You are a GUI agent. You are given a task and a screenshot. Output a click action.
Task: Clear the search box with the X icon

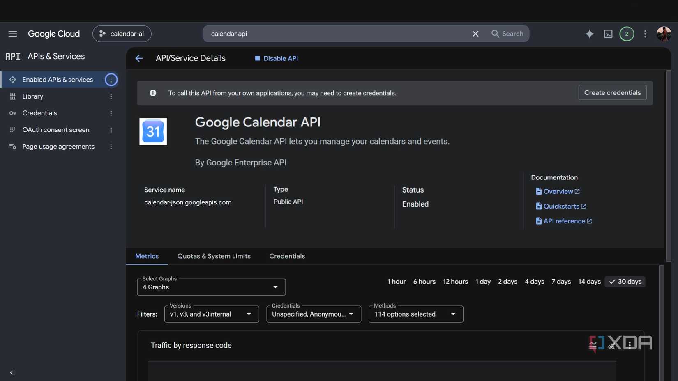coord(475,34)
